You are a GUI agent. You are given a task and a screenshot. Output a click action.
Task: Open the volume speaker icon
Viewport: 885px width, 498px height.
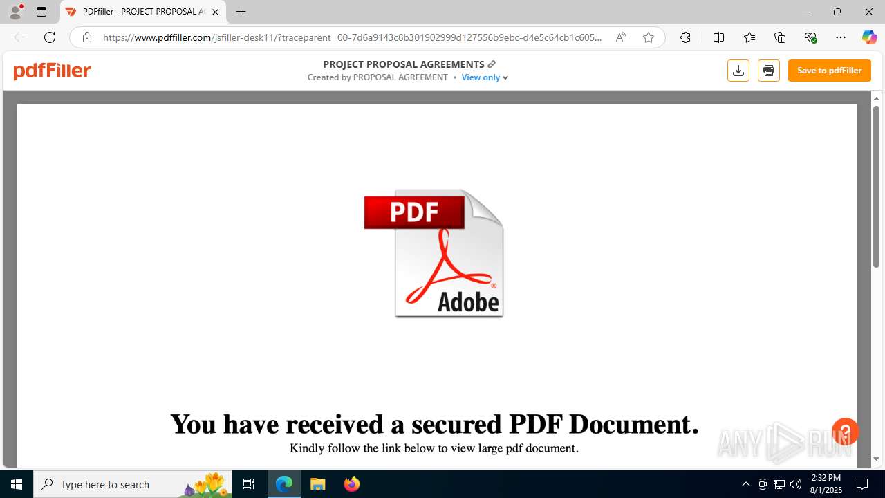[796, 484]
